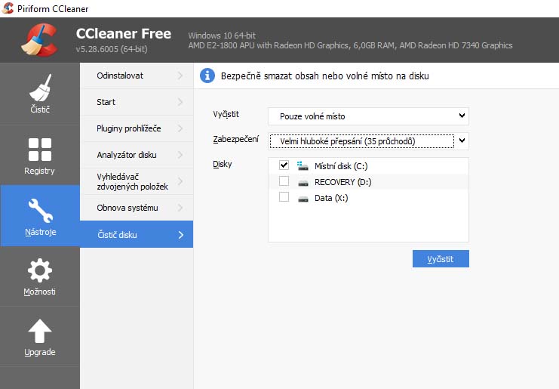Viewport: 559px width, 389px height.
Task: Check the Místní disk (C:) checkbox
Action: click(284, 165)
